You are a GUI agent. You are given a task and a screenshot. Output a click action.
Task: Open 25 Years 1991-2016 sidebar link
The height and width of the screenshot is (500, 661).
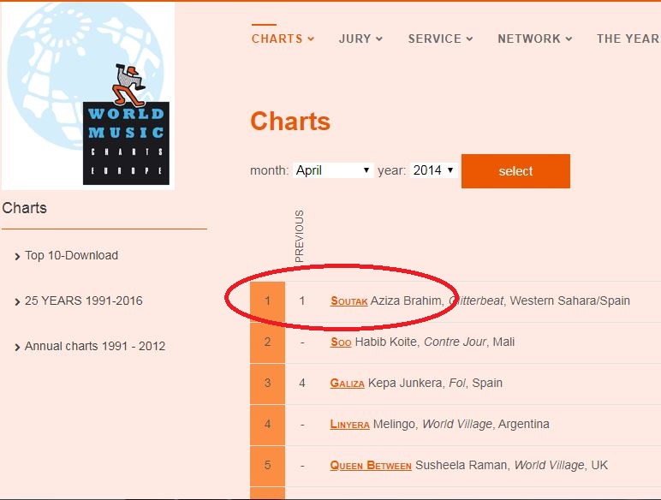(83, 301)
